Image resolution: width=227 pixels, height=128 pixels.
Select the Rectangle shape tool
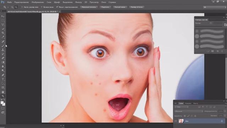(x=3, y=88)
